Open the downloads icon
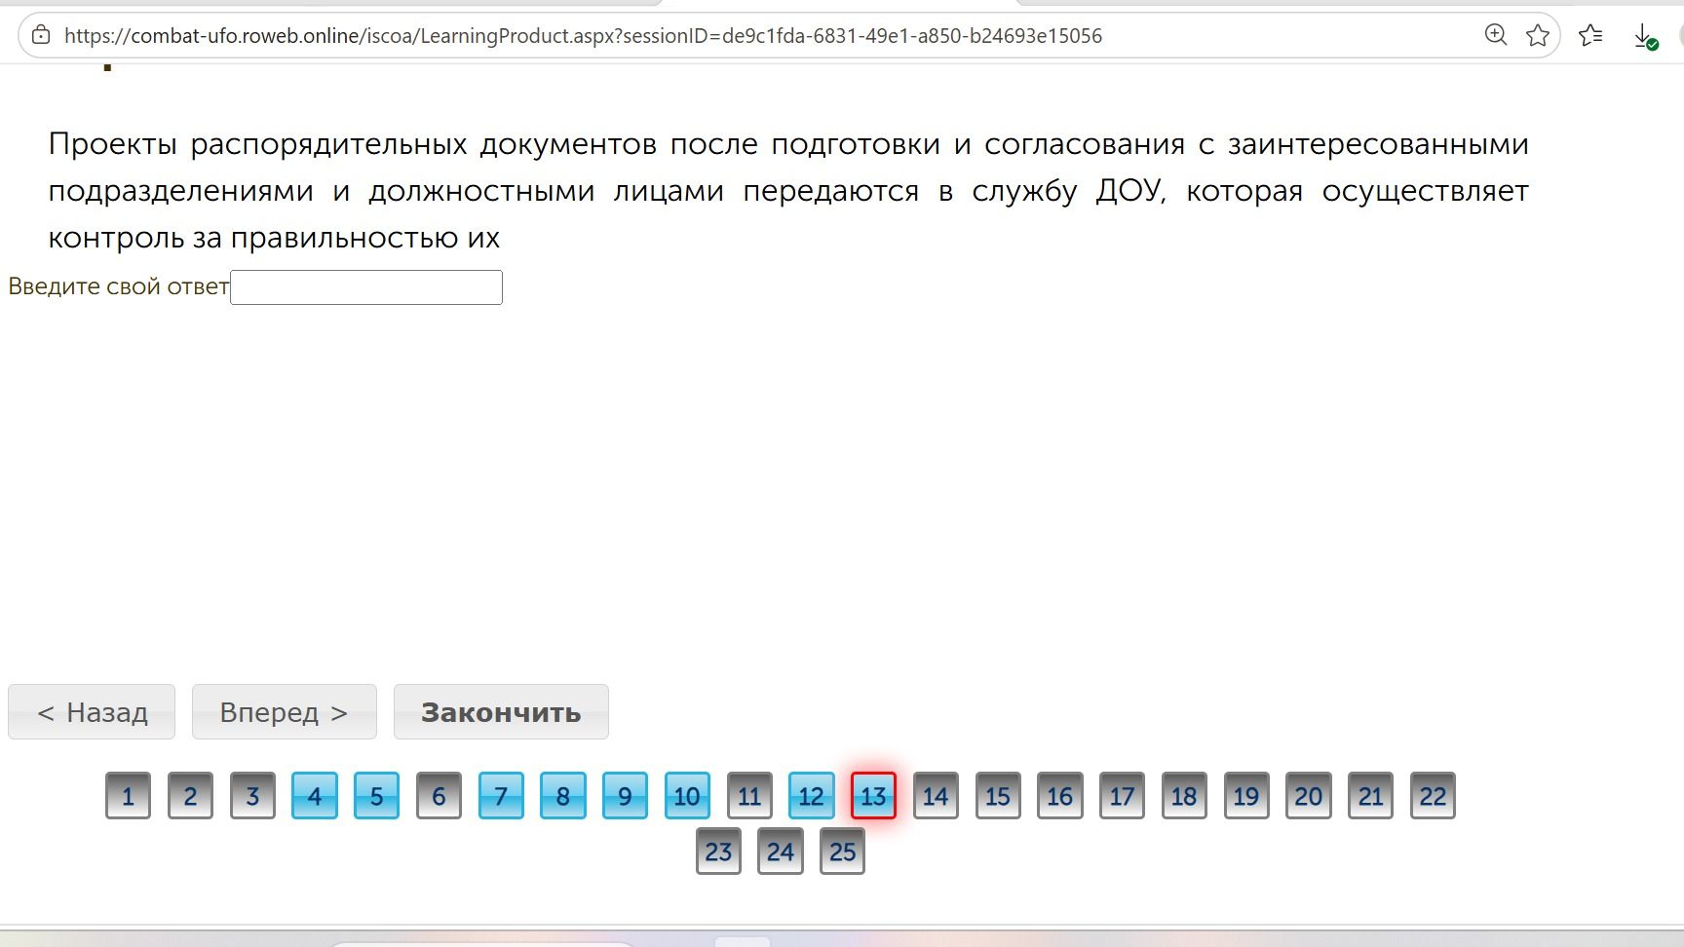1684x947 pixels. pos(1645,37)
